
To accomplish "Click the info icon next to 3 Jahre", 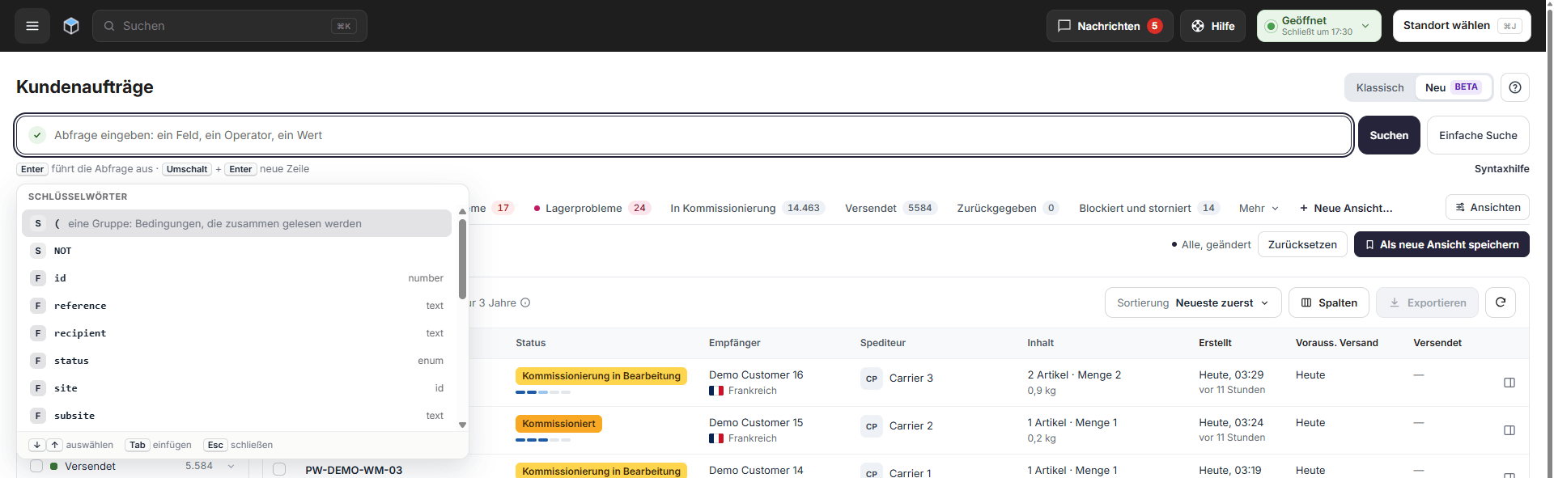I will 525,303.
